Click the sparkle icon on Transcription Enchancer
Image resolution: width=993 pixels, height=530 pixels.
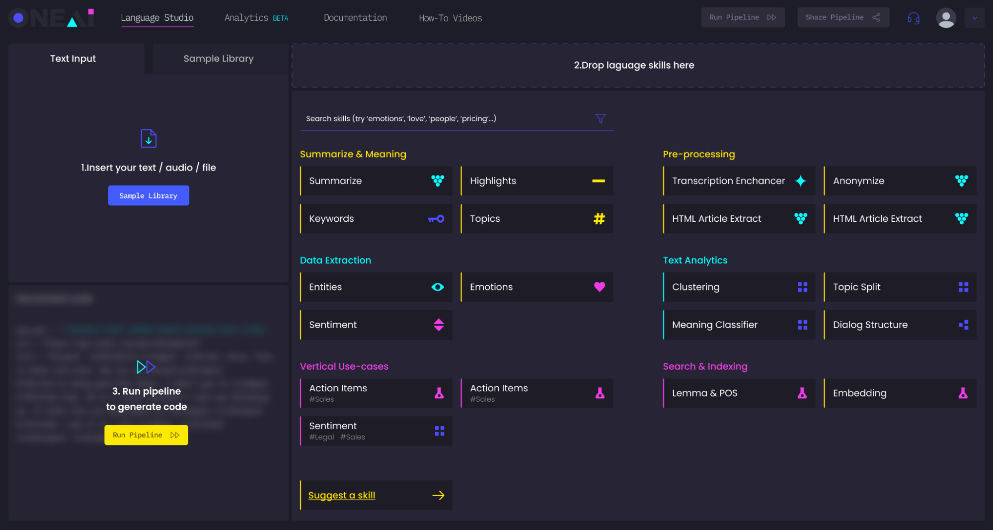coord(800,181)
